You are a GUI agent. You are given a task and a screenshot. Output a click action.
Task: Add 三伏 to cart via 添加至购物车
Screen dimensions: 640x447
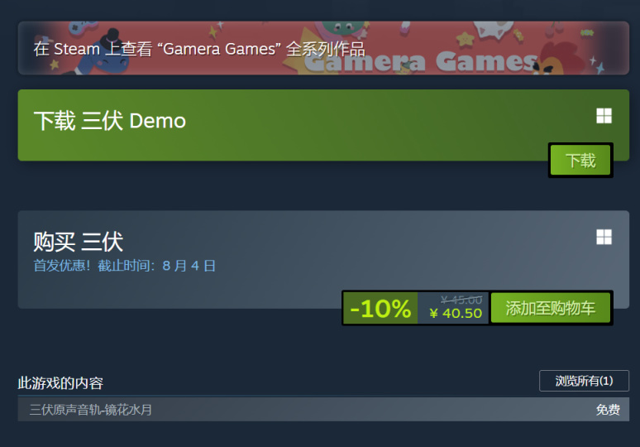550,308
